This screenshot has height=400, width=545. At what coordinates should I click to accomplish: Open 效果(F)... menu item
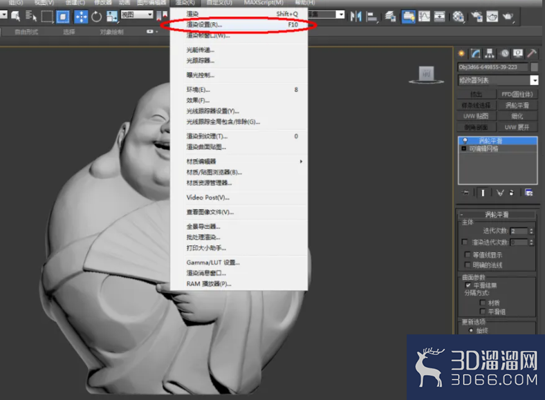click(x=239, y=100)
